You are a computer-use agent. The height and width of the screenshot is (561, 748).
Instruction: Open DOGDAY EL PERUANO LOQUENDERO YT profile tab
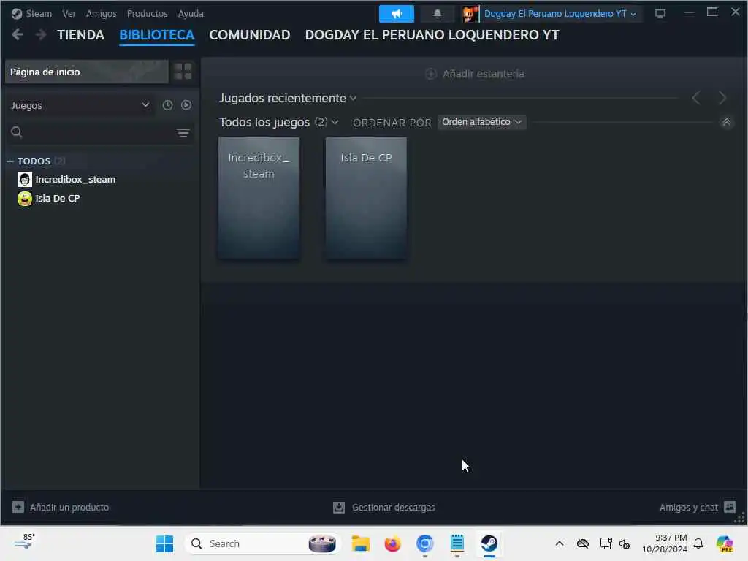point(432,35)
